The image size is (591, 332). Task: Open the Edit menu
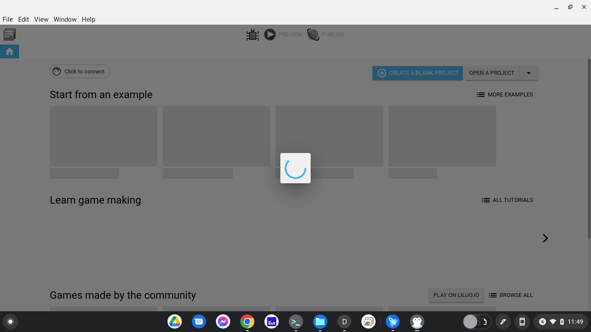click(23, 19)
